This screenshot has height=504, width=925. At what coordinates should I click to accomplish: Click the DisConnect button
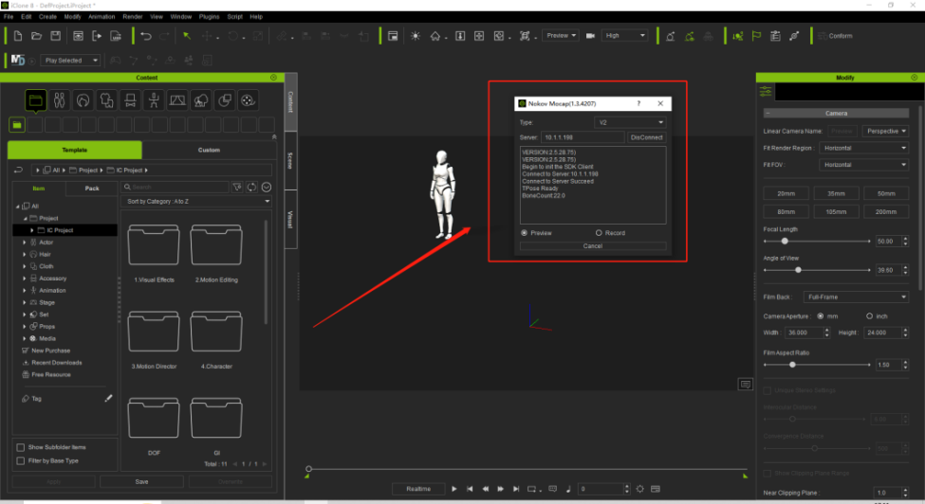[x=647, y=137]
